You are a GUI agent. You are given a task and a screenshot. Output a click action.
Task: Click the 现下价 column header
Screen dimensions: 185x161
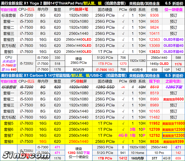[154, 81]
